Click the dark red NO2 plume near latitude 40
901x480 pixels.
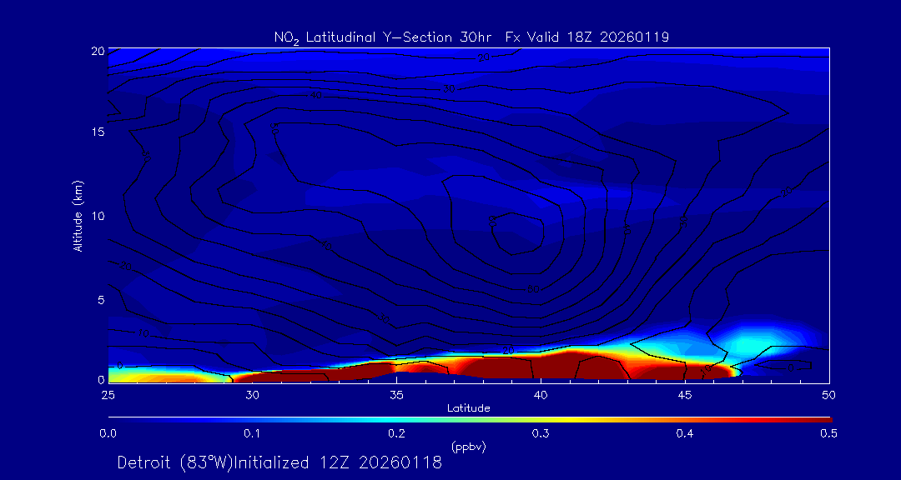534,367
